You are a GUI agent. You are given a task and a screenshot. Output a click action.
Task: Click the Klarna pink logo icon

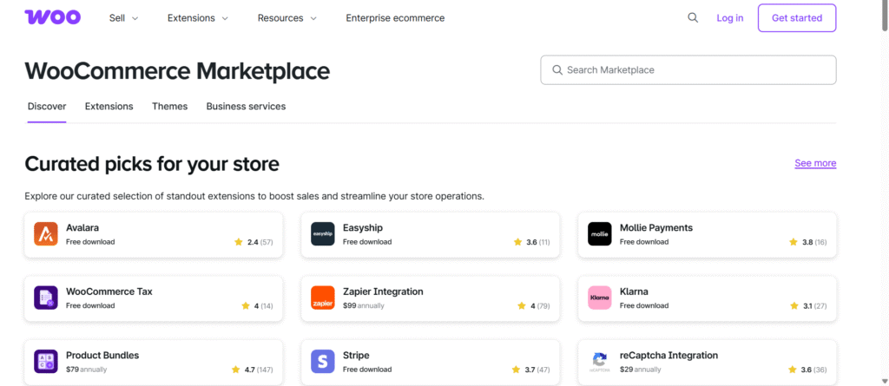599,298
